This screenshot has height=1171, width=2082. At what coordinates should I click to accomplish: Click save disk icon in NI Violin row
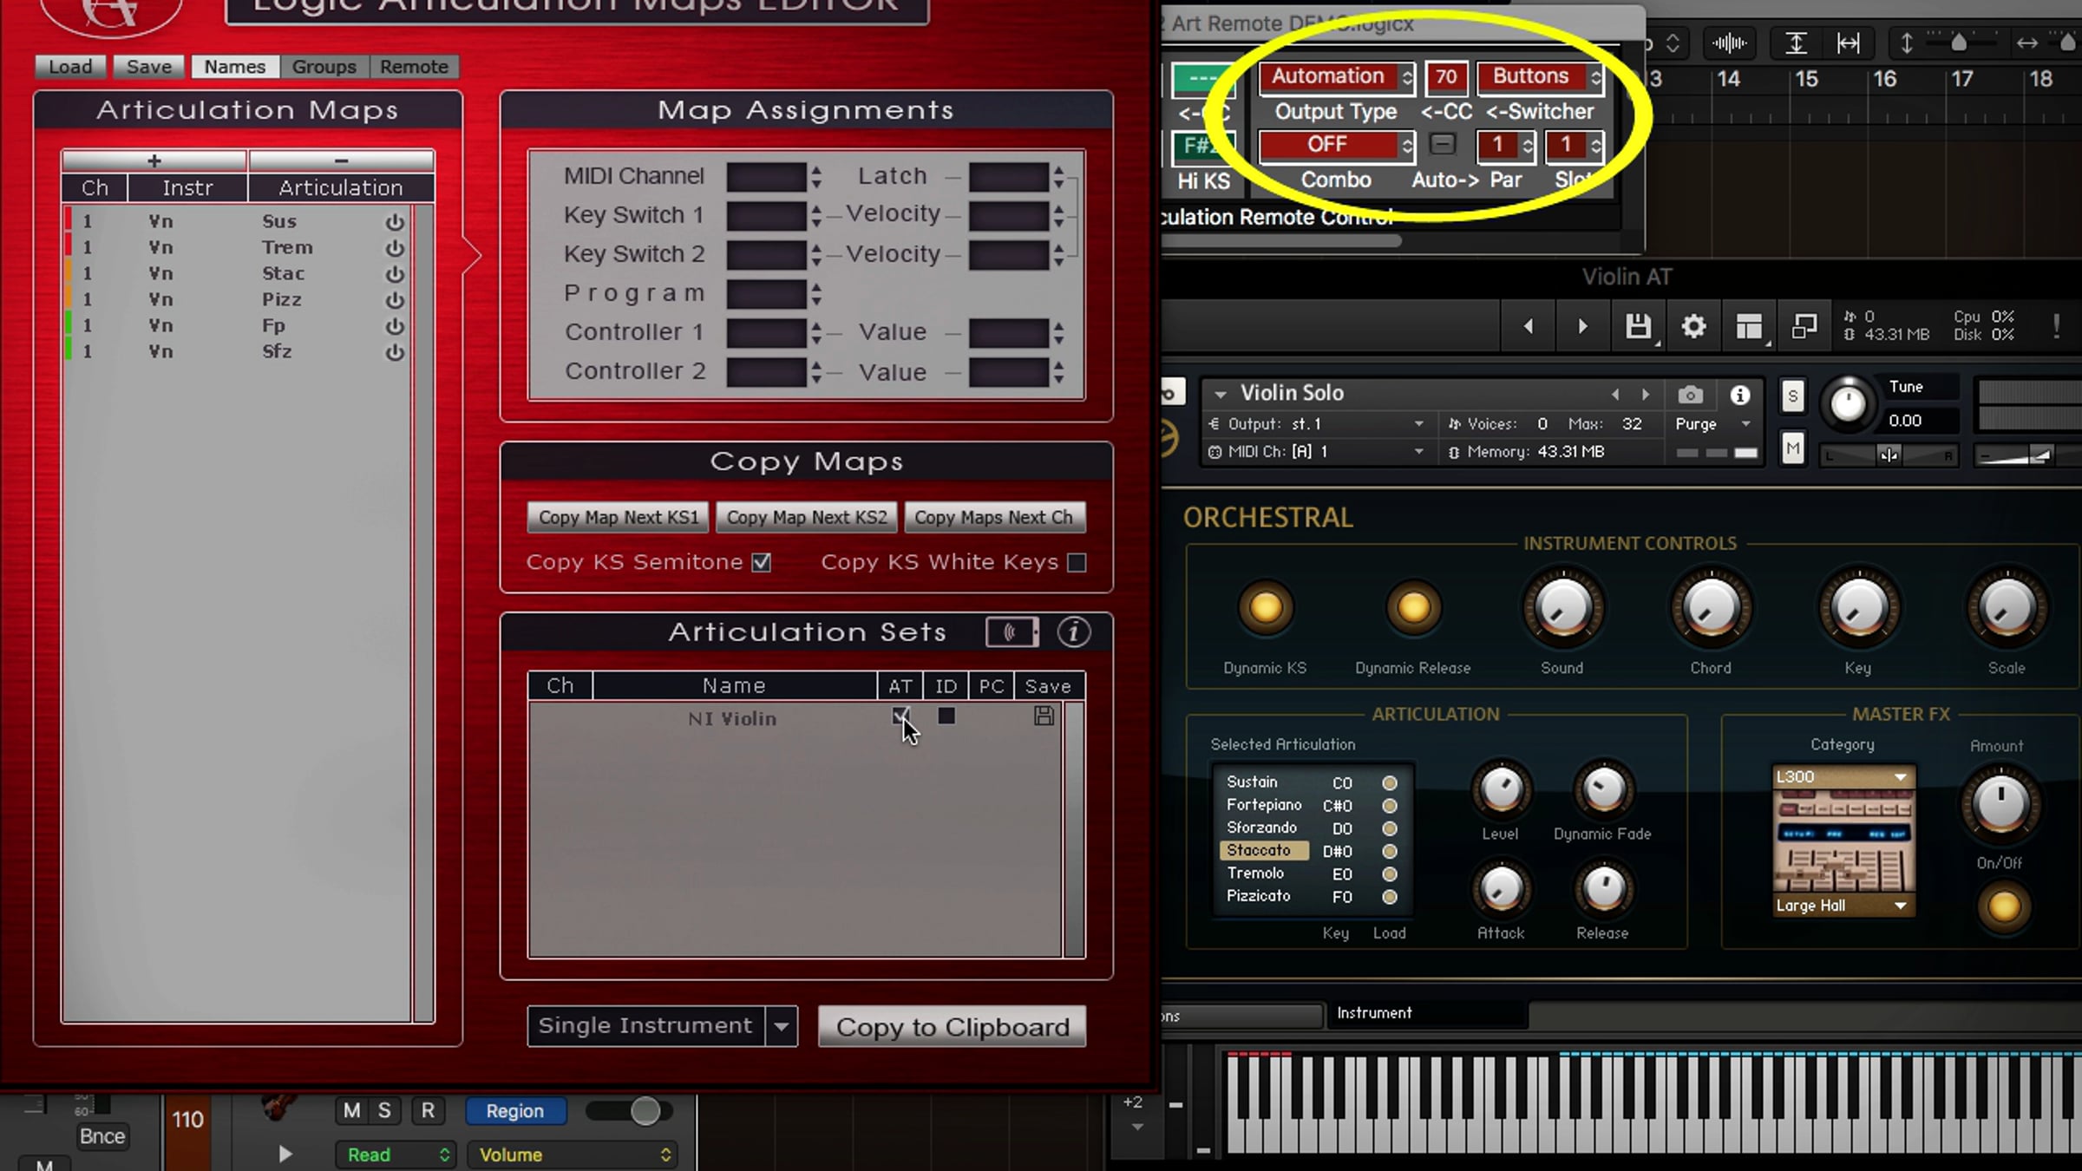pyautogui.click(x=1044, y=716)
